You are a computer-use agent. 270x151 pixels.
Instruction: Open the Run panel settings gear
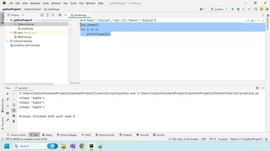pos(257,88)
